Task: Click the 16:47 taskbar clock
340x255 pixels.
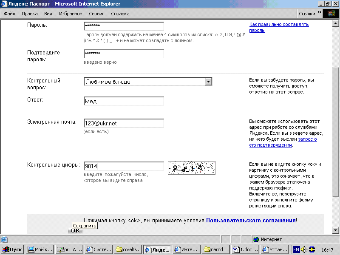Action: [x=327, y=250]
